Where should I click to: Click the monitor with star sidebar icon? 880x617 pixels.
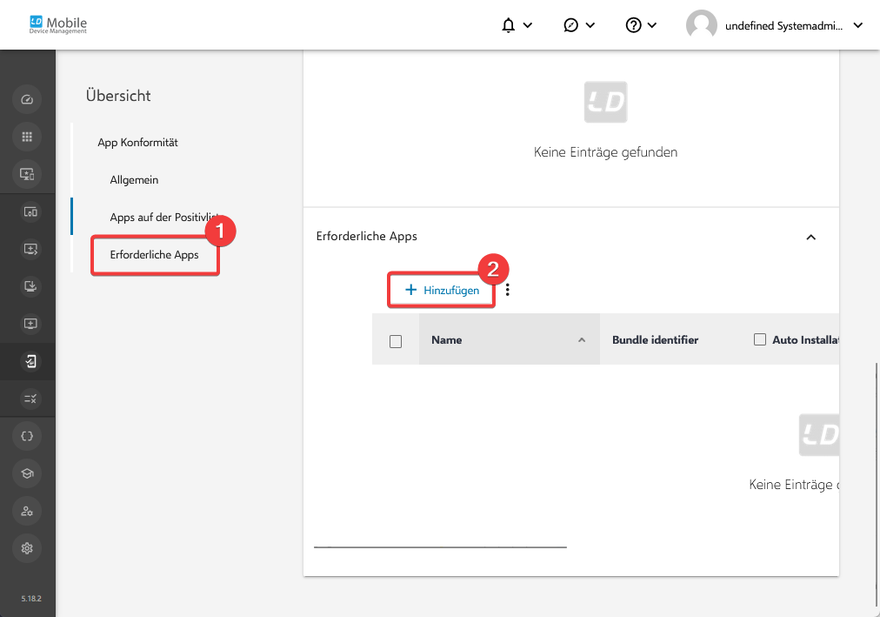(x=27, y=174)
